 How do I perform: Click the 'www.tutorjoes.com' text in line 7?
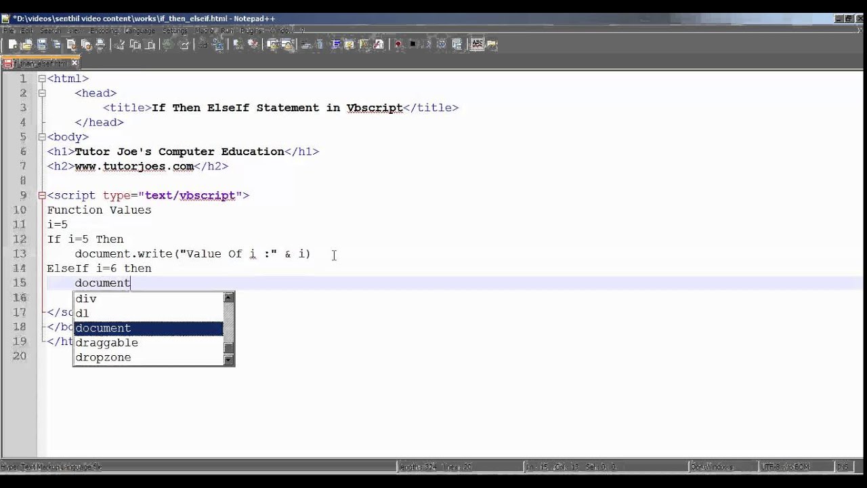(x=134, y=166)
